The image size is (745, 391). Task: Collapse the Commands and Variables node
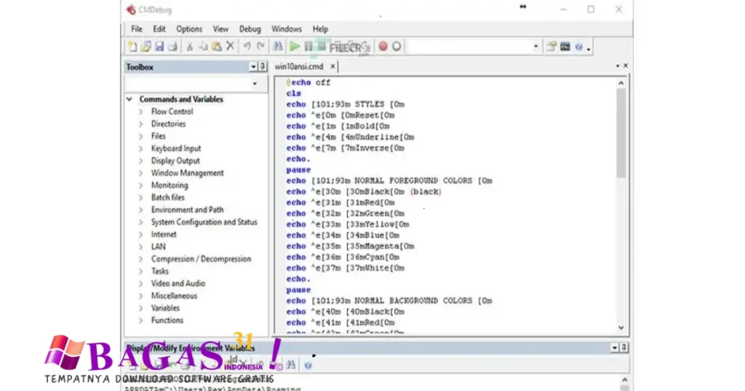tap(130, 99)
